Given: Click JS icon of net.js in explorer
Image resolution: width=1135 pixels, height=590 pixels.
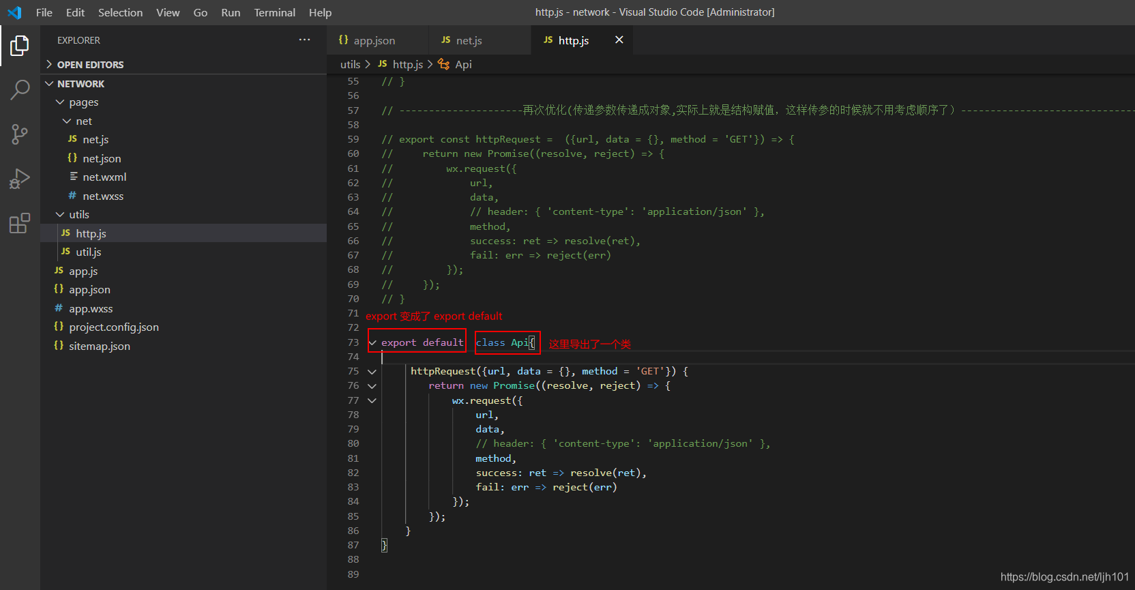Looking at the screenshot, I should click(73, 139).
